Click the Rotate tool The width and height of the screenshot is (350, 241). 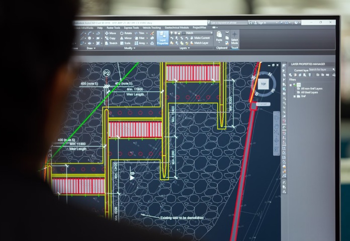126,33
